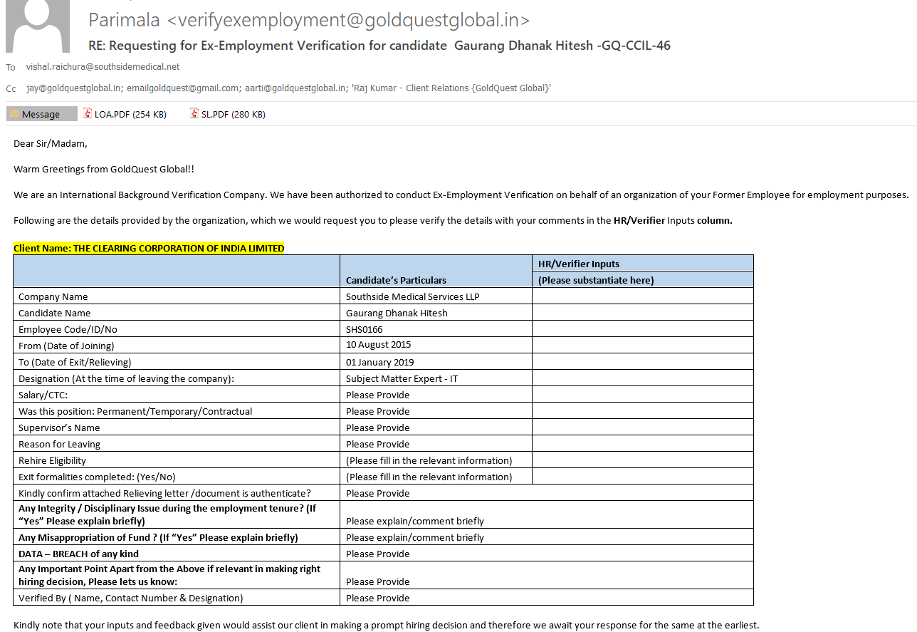Click the envelope icon on Message tab
The image size is (917, 632).
[14, 114]
